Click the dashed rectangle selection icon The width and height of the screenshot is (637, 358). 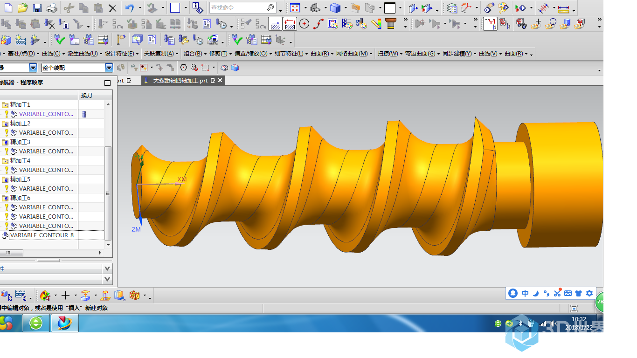tap(205, 68)
